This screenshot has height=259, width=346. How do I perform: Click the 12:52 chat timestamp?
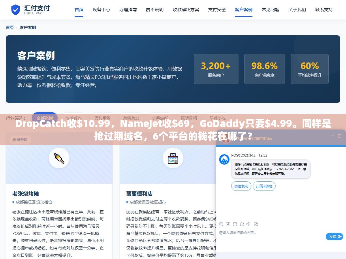[x=263, y=155]
